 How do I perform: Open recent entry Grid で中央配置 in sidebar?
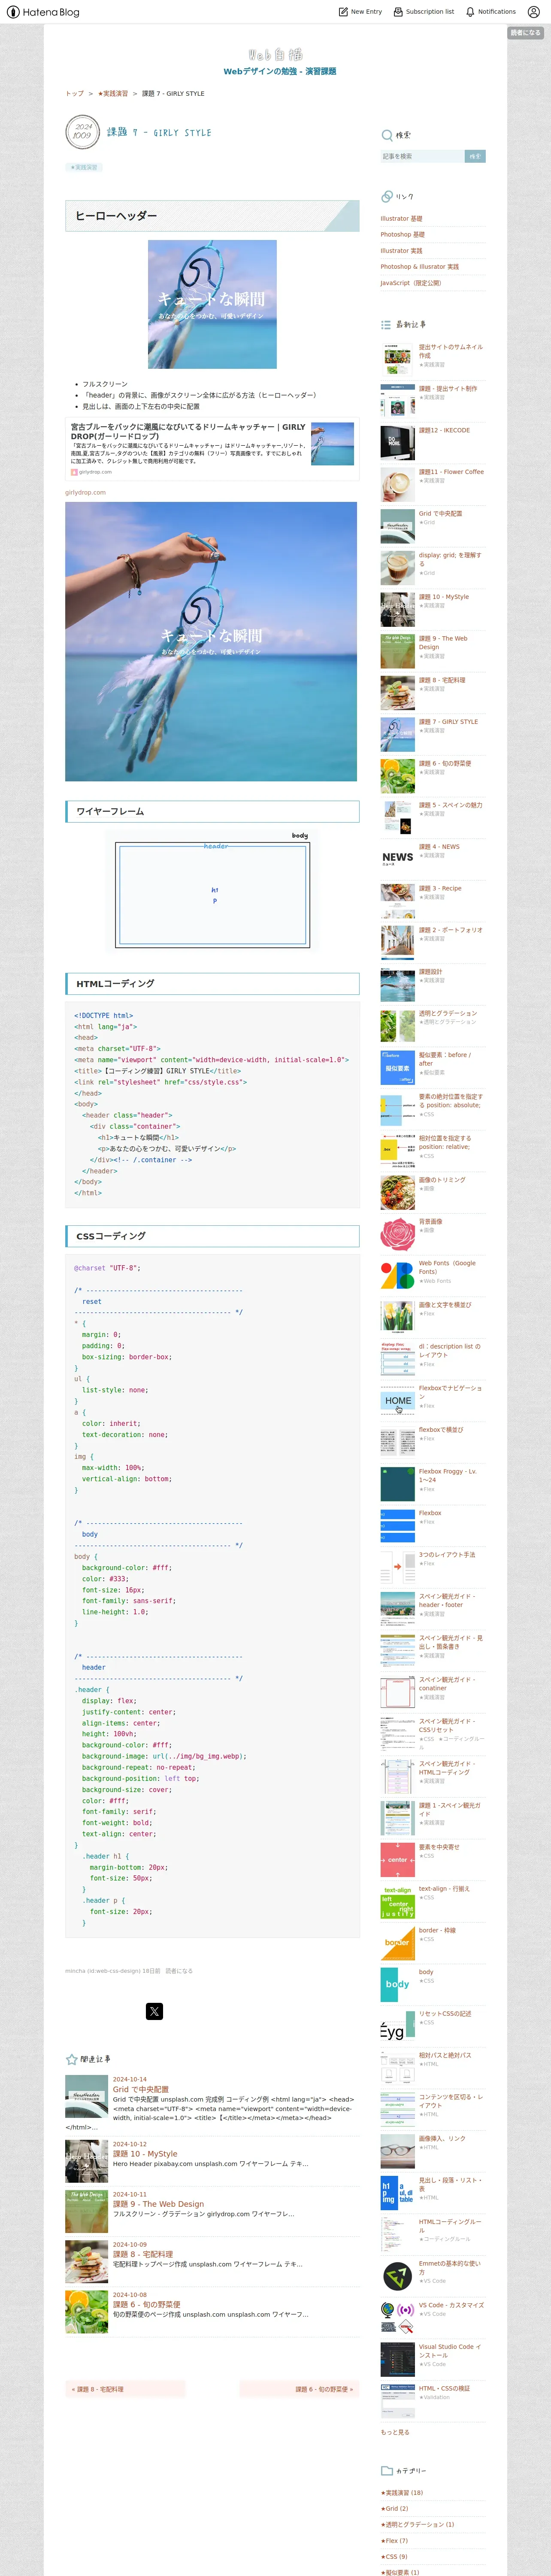click(440, 514)
